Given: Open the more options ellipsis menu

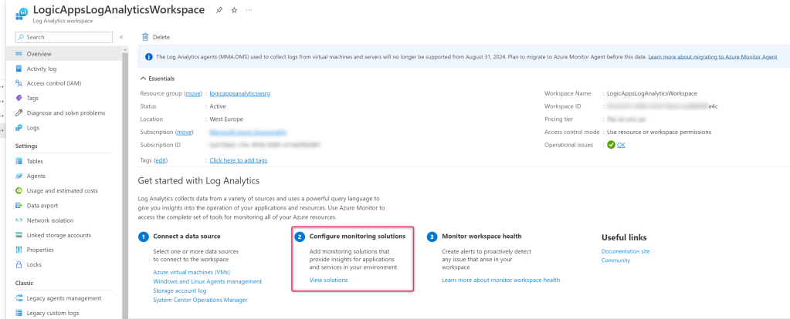Looking at the screenshot, I should click(249, 10).
